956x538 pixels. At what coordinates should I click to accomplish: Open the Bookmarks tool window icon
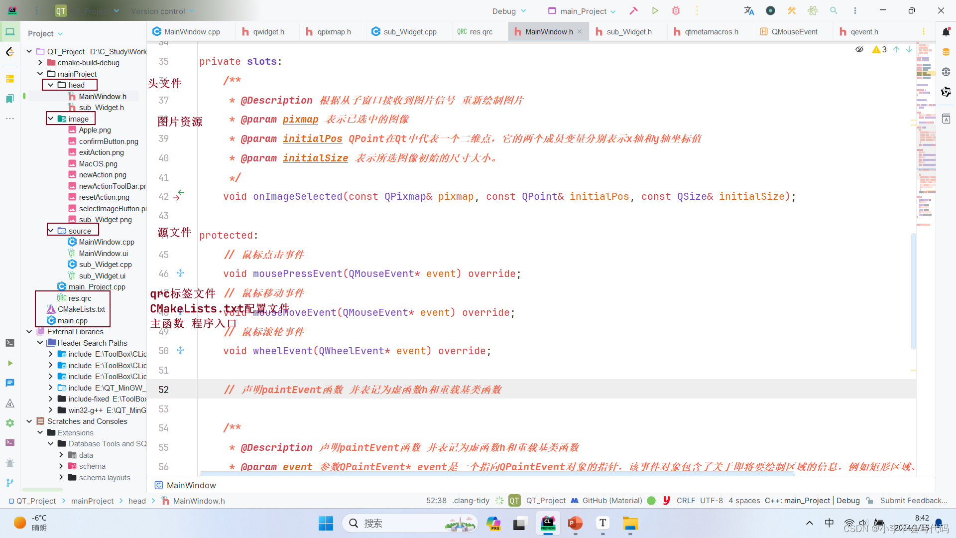pyautogui.click(x=10, y=99)
